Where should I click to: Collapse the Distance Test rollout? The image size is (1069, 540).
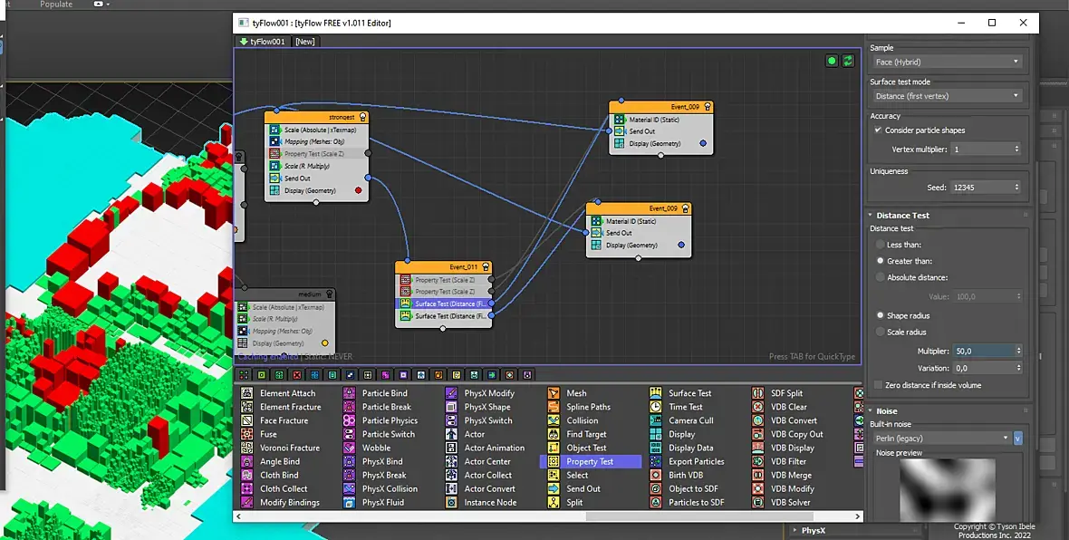click(902, 216)
